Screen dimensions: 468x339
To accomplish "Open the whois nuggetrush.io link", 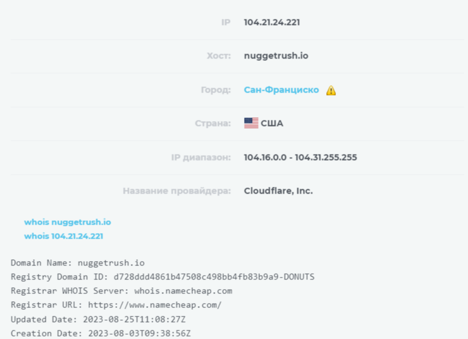I will pyautogui.click(x=68, y=222).
